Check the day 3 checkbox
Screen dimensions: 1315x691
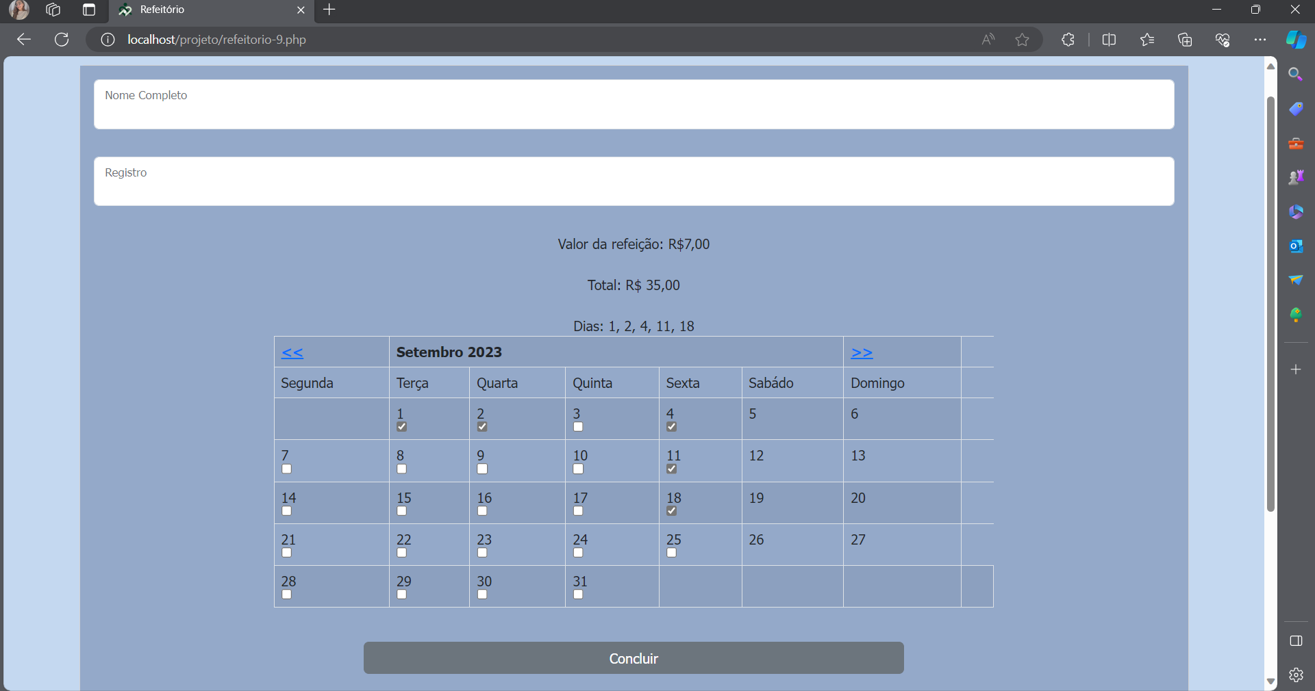click(578, 427)
